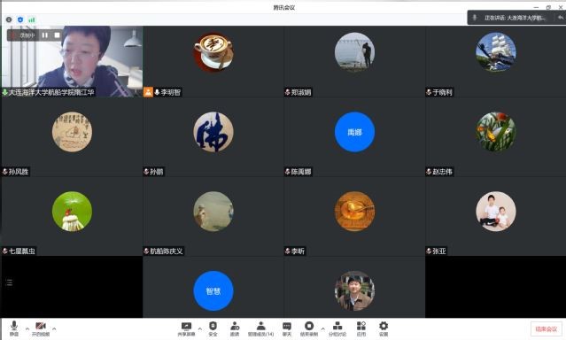Open the Chat icon
566x340 pixels.
click(x=287, y=328)
